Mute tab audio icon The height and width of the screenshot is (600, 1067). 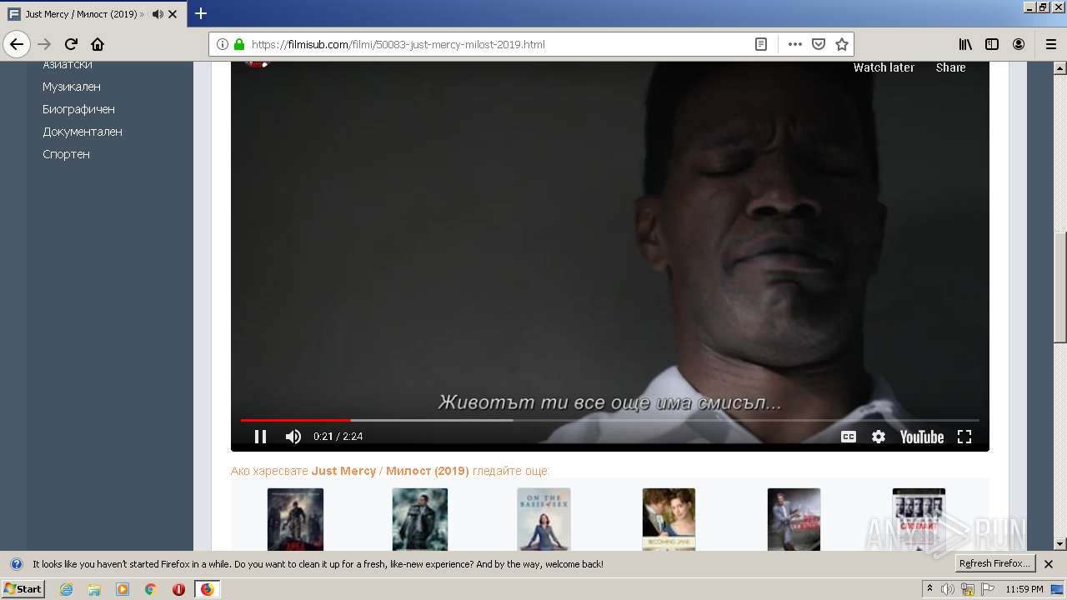pos(158,14)
